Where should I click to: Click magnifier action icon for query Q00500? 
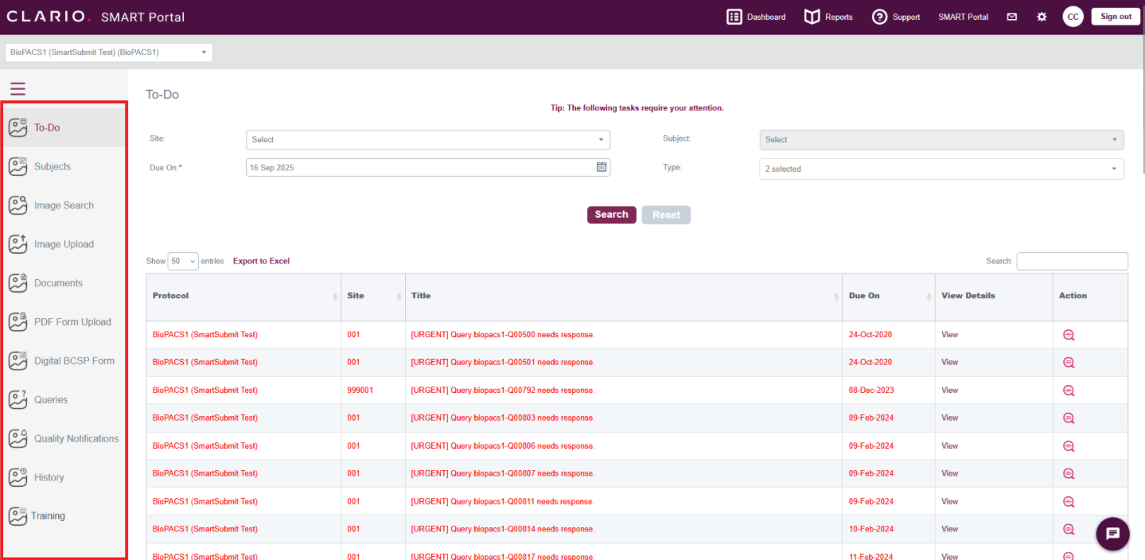[x=1069, y=335]
